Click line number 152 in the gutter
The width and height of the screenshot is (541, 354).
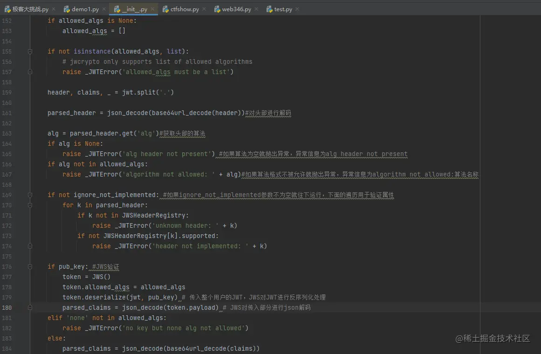tap(7, 20)
